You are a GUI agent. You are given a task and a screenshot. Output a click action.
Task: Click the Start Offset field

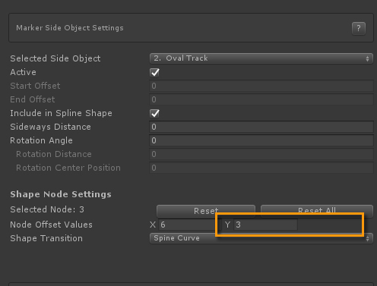pyautogui.click(x=261, y=86)
